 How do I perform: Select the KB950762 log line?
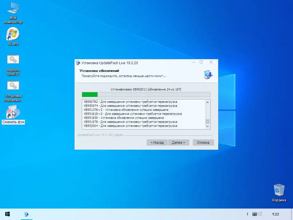[130, 102]
